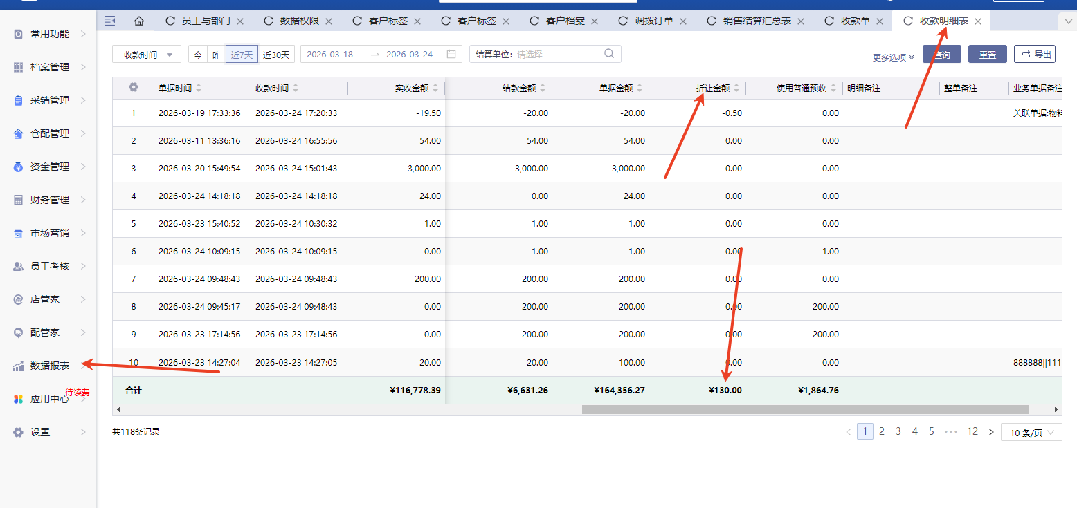1077x508 pixels.
Task: Click the refresh icon on 收款单 tab
Action: coord(829,21)
